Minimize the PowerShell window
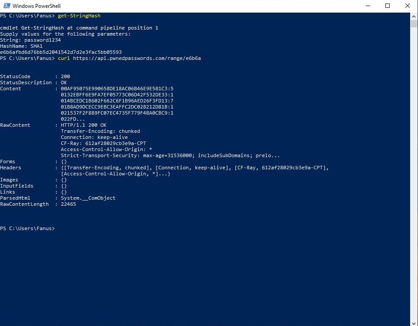This screenshot has height=326, width=418. point(368,6)
